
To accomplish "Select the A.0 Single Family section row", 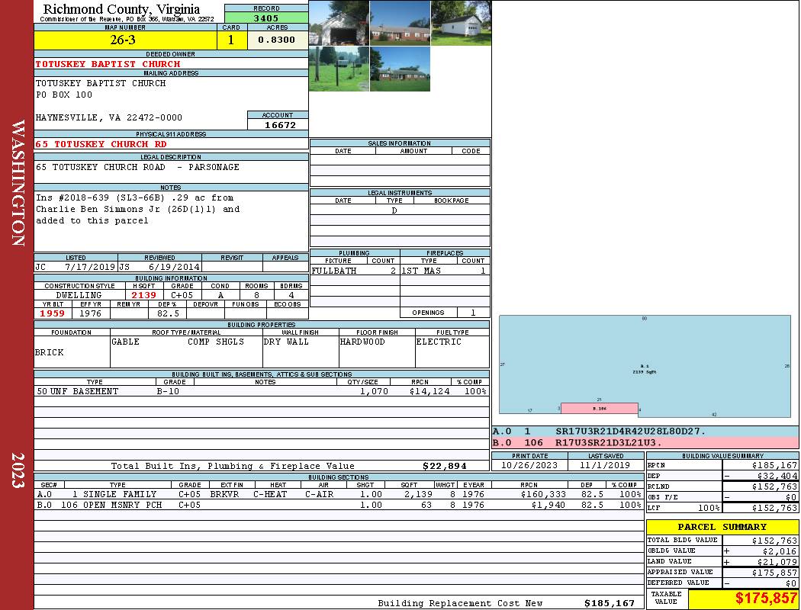I will click(x=337, y=494).
